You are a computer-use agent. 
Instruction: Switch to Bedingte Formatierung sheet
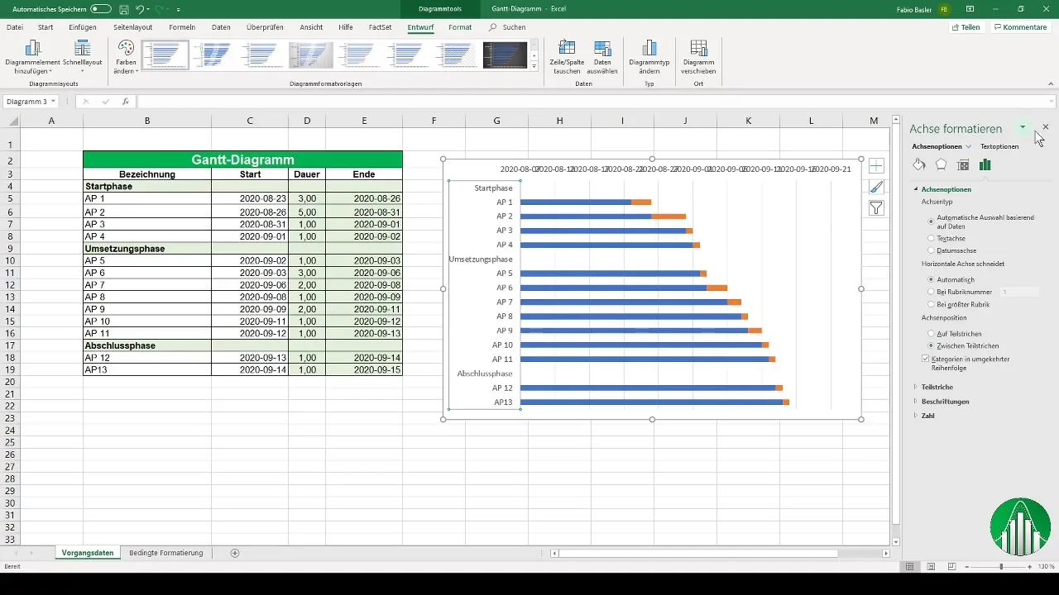pos(166,553)
